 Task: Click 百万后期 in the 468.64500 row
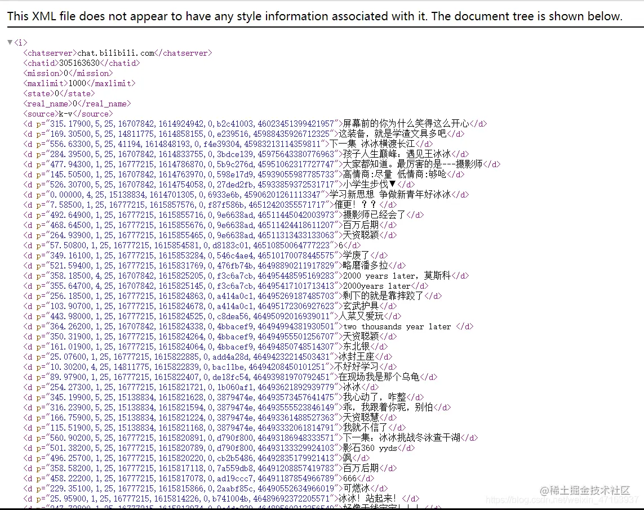(361, 225)
